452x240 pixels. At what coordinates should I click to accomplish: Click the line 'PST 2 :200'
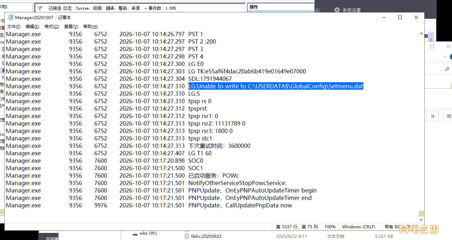(202, 42)
